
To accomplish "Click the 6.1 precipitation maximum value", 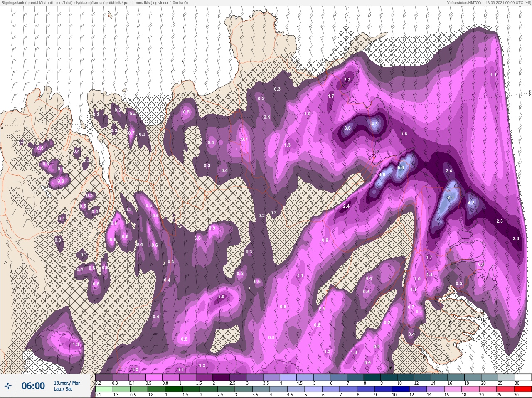I will 451,198.
